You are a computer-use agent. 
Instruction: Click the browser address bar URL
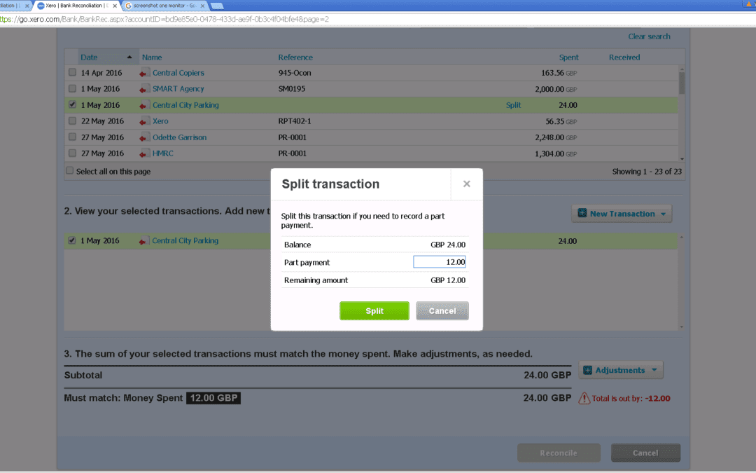point(164,20)
